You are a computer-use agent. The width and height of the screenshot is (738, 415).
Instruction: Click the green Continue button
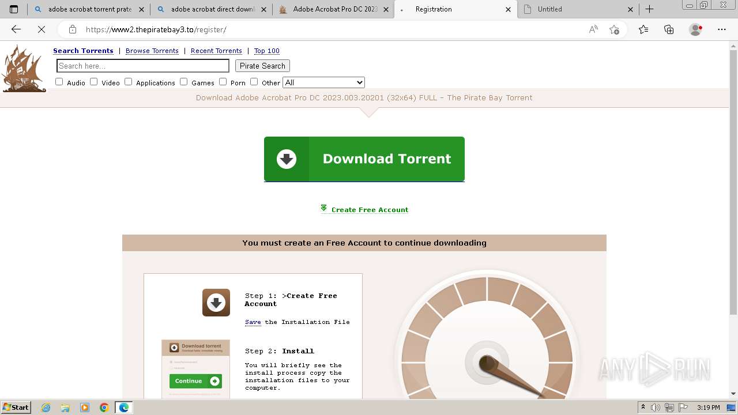[195, 381]
